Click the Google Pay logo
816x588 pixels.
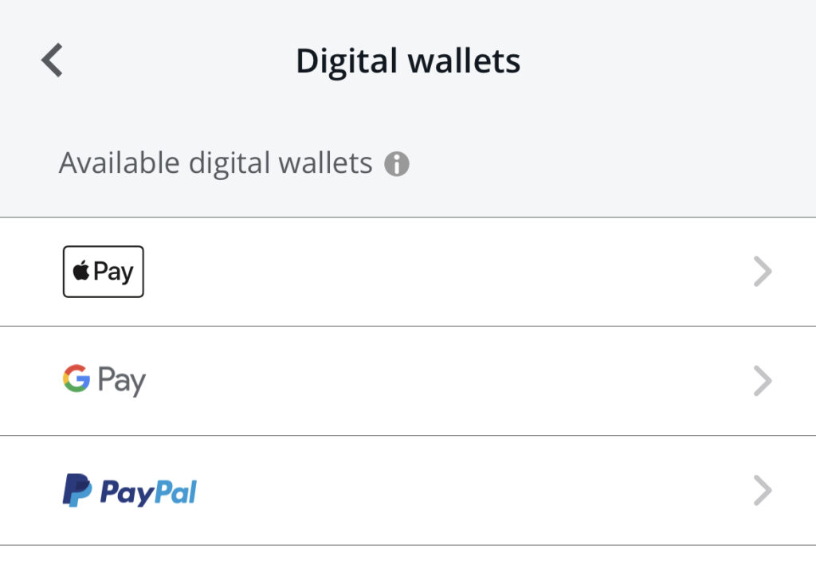pos(104,380)
